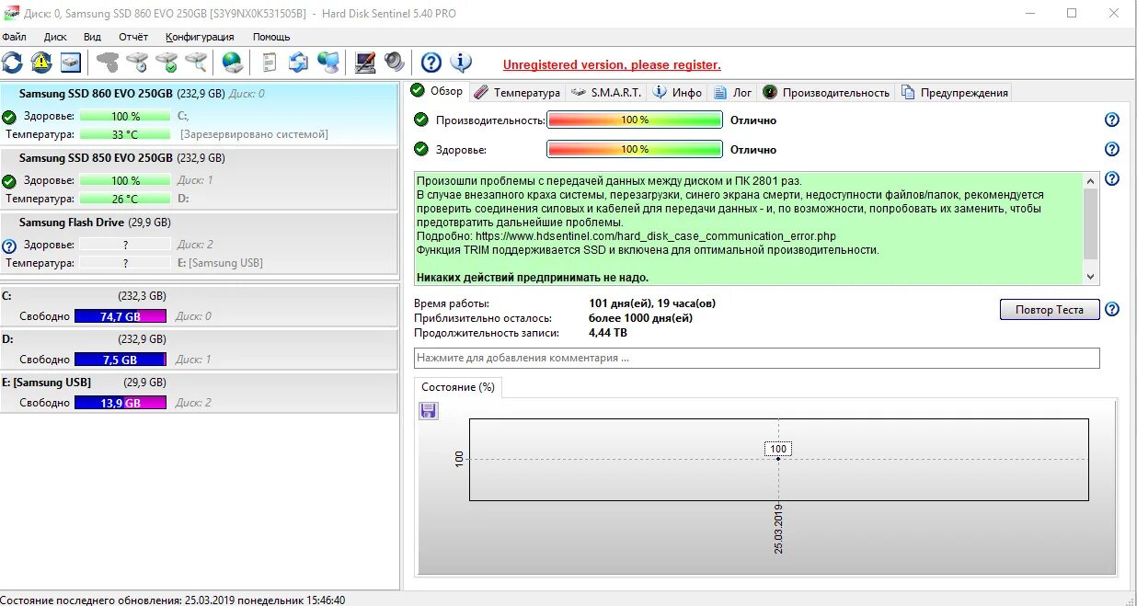
Task: Switch to the Обзор tab
Action: 437,91
